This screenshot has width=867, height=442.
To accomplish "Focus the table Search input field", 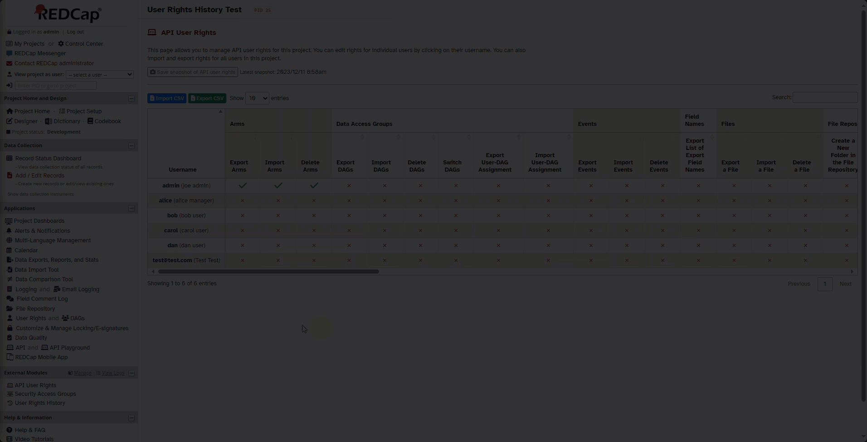I will (x=825, y=97).
